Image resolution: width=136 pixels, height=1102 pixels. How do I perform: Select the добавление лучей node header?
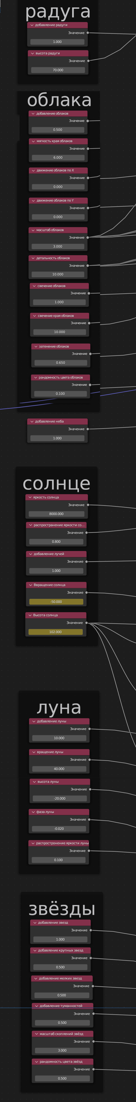click(x=56, y=554)
